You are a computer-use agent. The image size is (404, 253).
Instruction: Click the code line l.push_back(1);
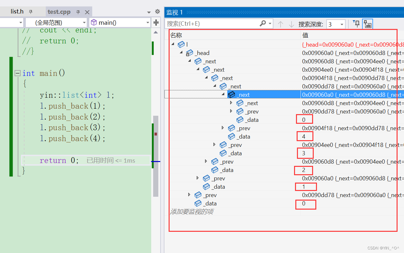click(73, 106)
